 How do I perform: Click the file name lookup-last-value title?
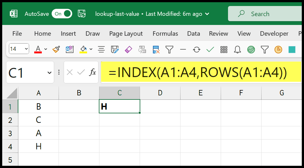click(117, 14)
